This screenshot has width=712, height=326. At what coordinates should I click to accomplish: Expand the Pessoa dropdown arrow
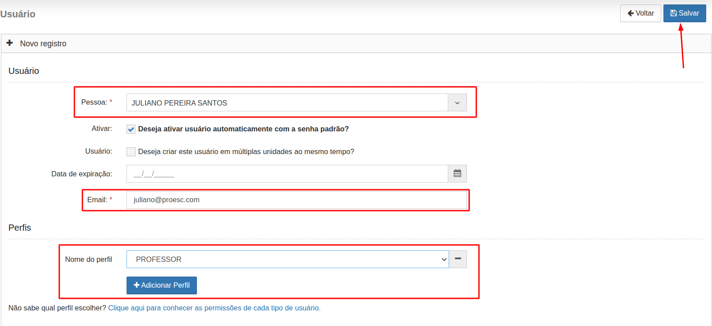[x=457, y=103]
